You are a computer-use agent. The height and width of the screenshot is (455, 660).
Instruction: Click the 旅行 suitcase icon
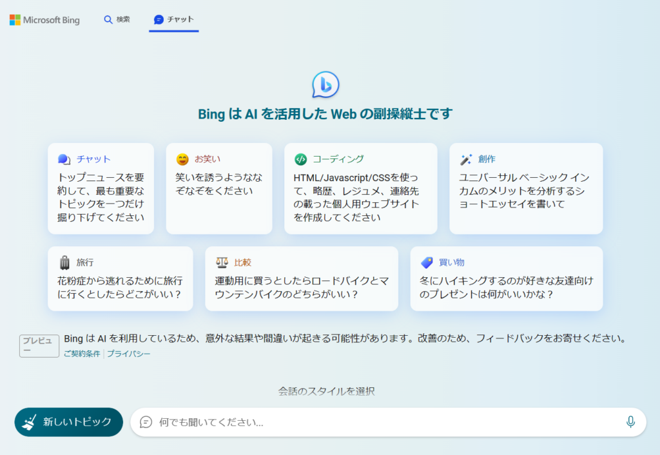click(x=64, y=262)
